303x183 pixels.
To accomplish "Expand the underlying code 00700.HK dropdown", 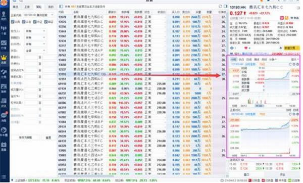I will click(x=39, y=15).
